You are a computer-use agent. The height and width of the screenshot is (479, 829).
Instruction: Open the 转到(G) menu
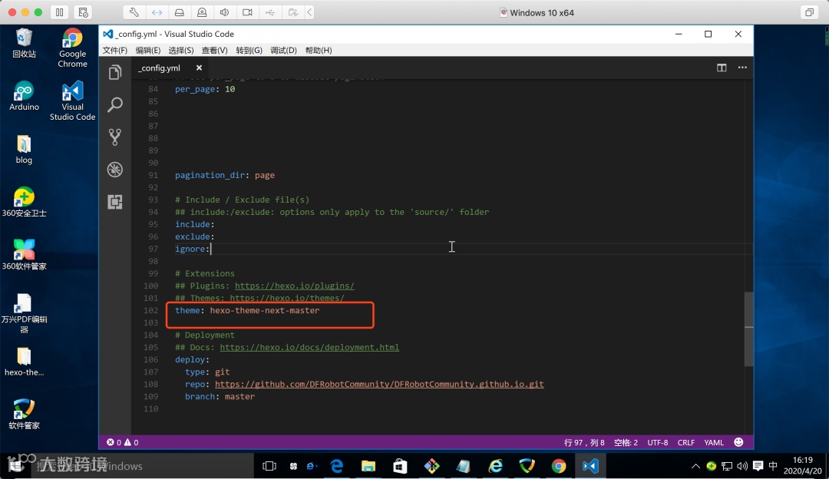click(249, 50)
